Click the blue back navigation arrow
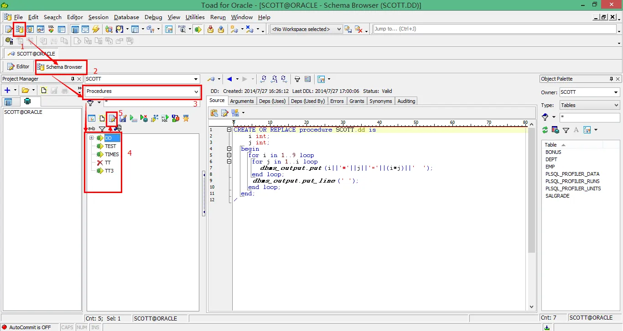The width and height of the screenshot is (623, 331). click(x=230, y=79)
